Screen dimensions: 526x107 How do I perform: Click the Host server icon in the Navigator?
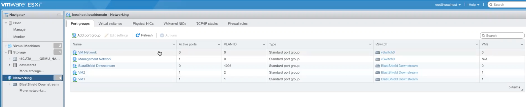pos(10,23)
